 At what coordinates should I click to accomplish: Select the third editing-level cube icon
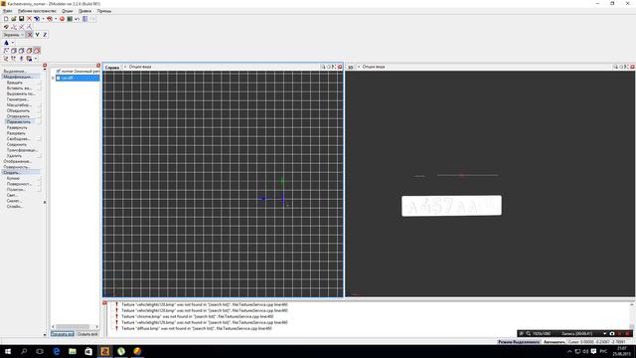[22, 51]
